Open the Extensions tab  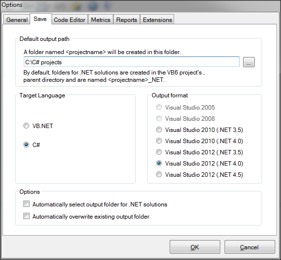[x=158, y=19]
